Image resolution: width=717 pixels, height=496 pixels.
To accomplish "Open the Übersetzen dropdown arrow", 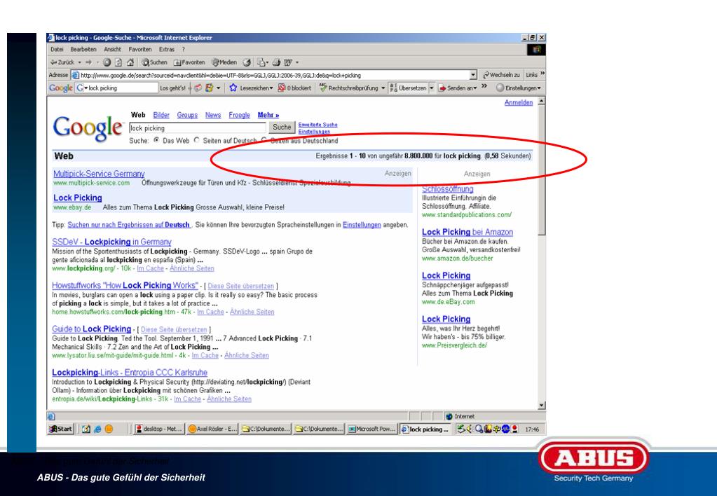I will tap(431, 88).
